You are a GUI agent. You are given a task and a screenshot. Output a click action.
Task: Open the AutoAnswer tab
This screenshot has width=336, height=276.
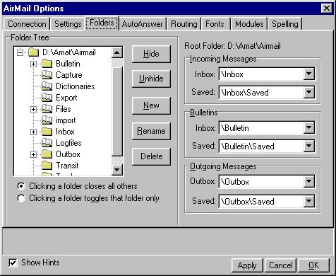pyautogui.click(x=143, y=24)
